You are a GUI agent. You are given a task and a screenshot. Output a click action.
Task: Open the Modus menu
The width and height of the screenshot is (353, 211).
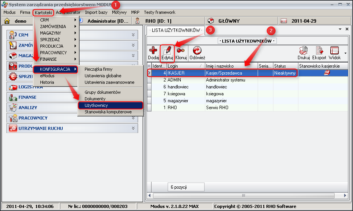[10, 12]
